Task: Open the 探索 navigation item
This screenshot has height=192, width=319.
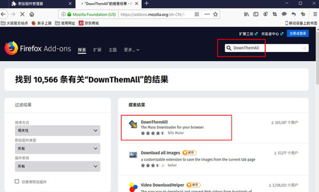Action: pos(82,50)
